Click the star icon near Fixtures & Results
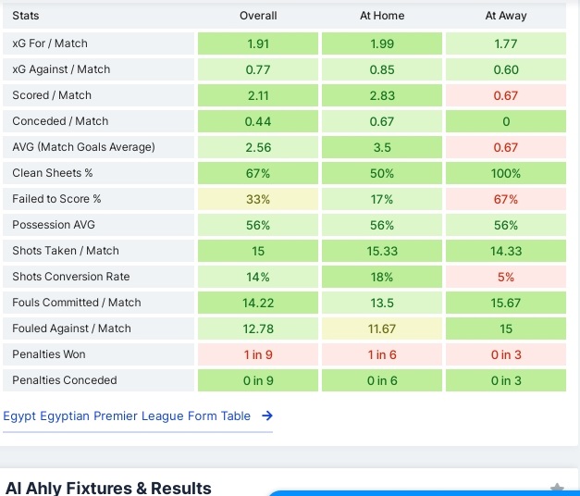The image size is (580, 496). click(x=556, y=489)
